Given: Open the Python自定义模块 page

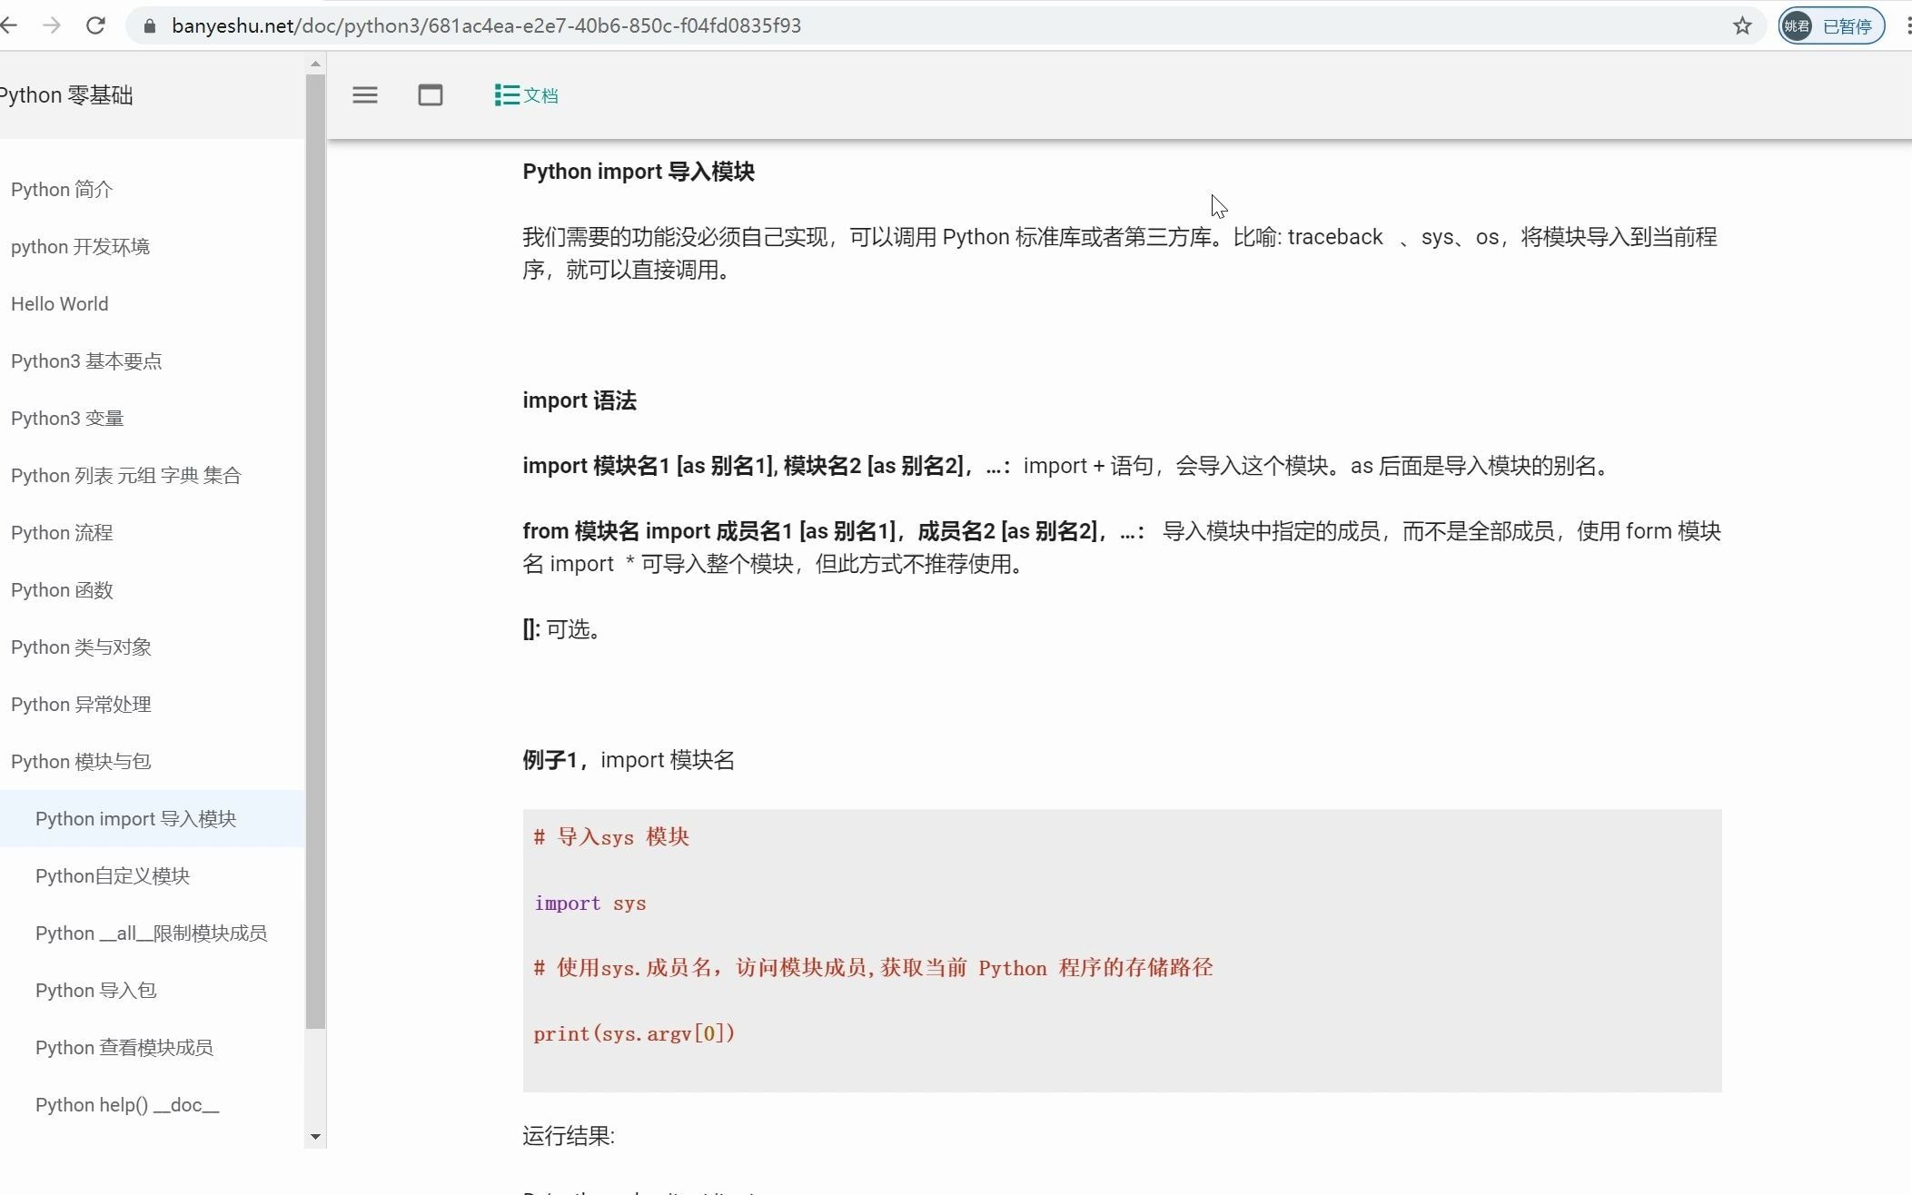Looking at the screenshot, I should point(113,875).
